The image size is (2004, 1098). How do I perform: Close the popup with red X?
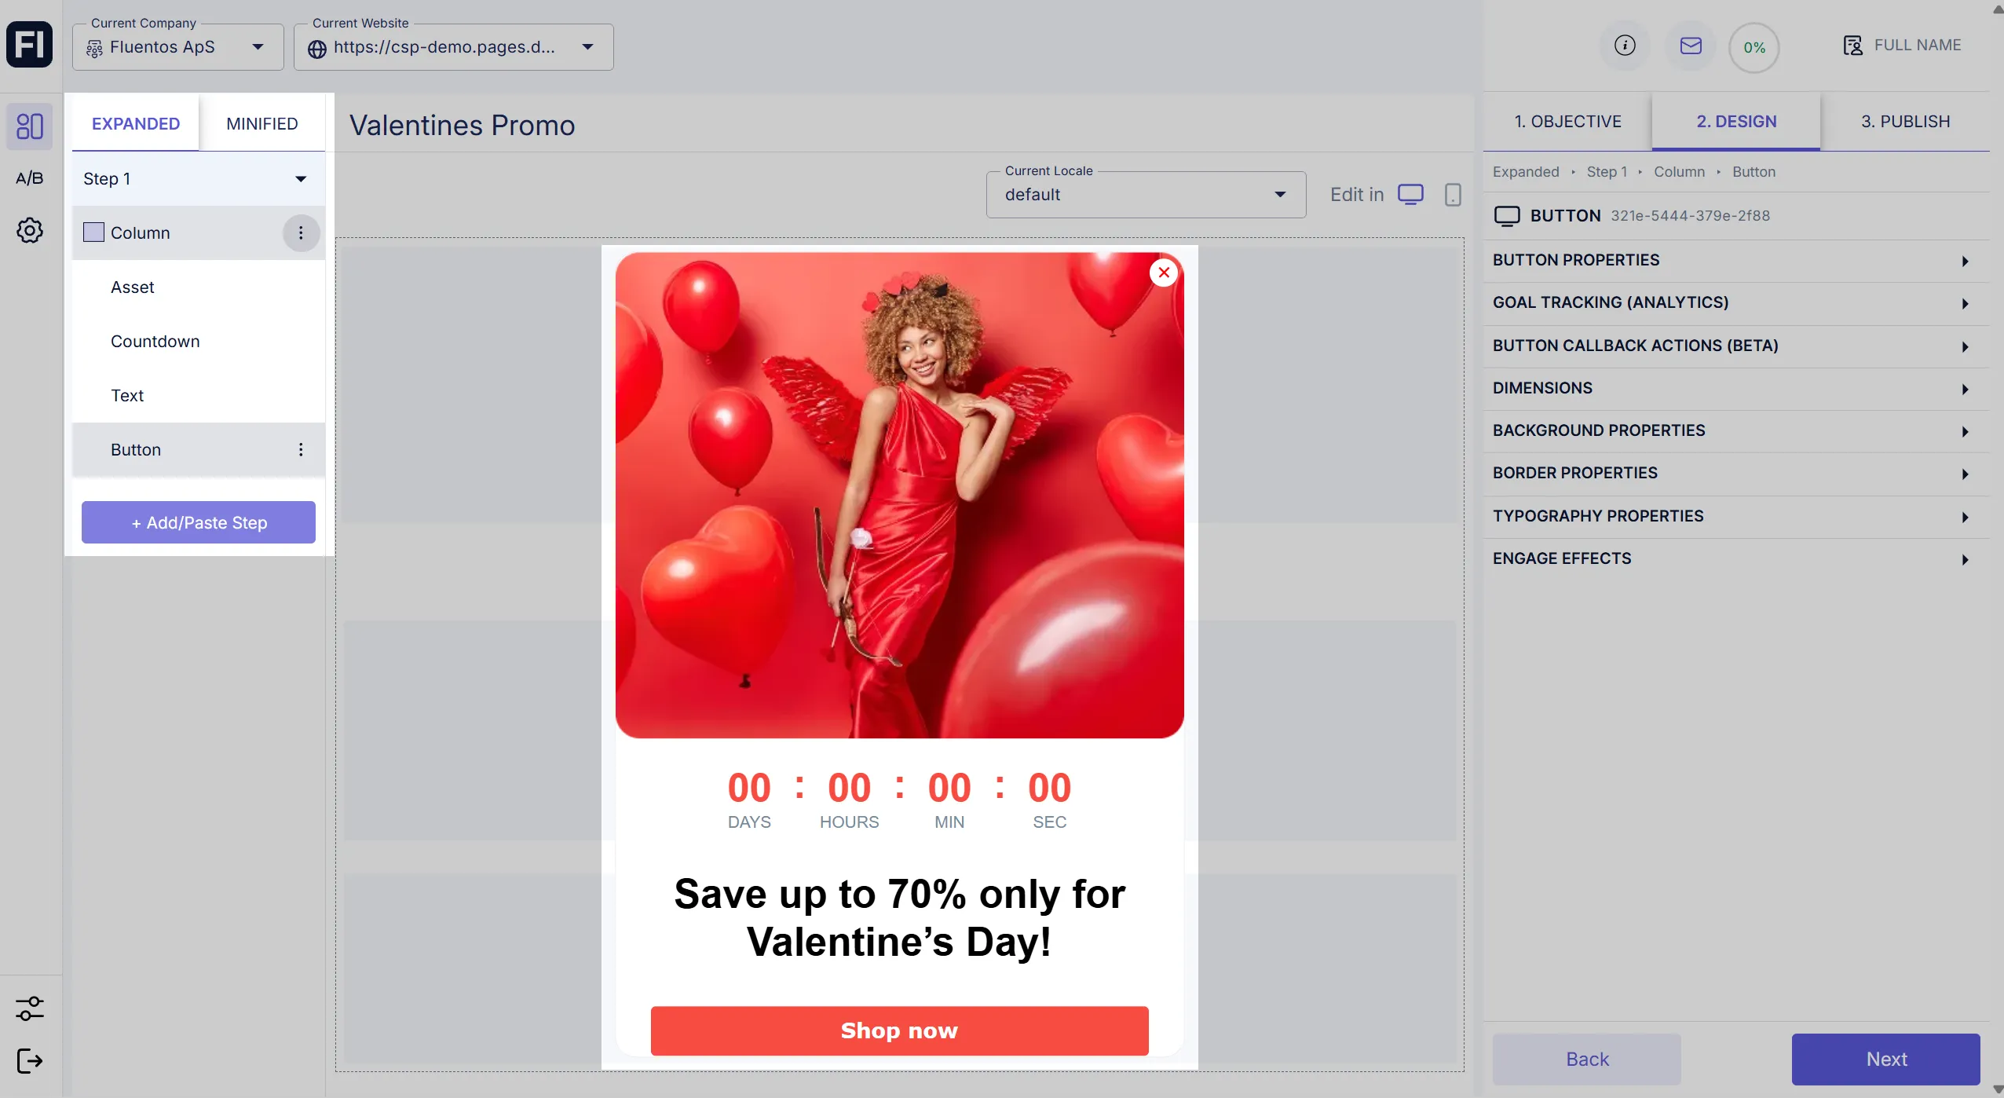pos(1164,273)
